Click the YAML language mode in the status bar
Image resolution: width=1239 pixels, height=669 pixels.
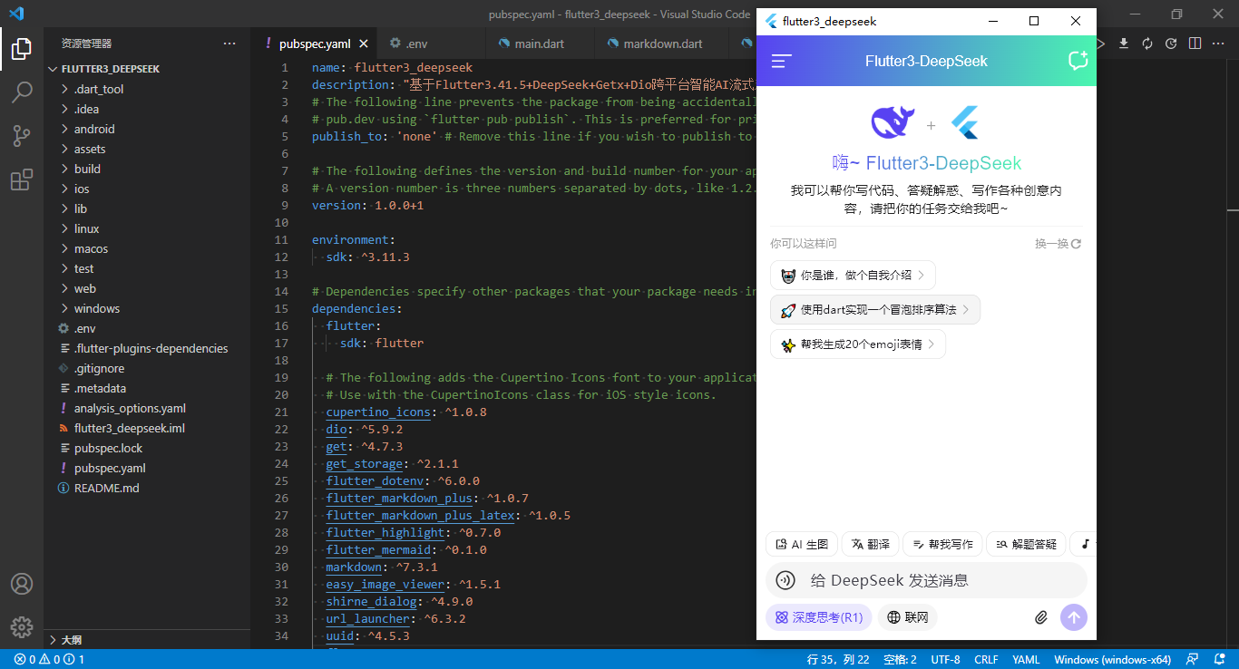point(1026,660)
